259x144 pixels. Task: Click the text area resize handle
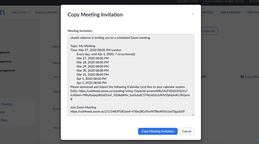coord(193,115)
